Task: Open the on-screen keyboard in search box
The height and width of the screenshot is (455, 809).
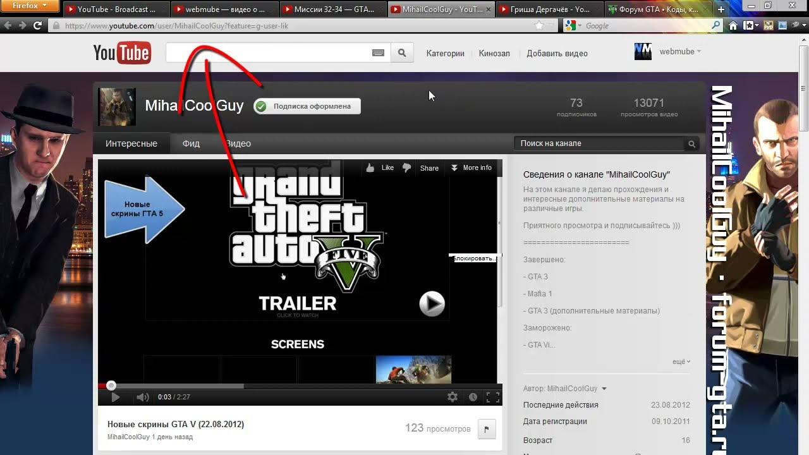Action: 378,53
